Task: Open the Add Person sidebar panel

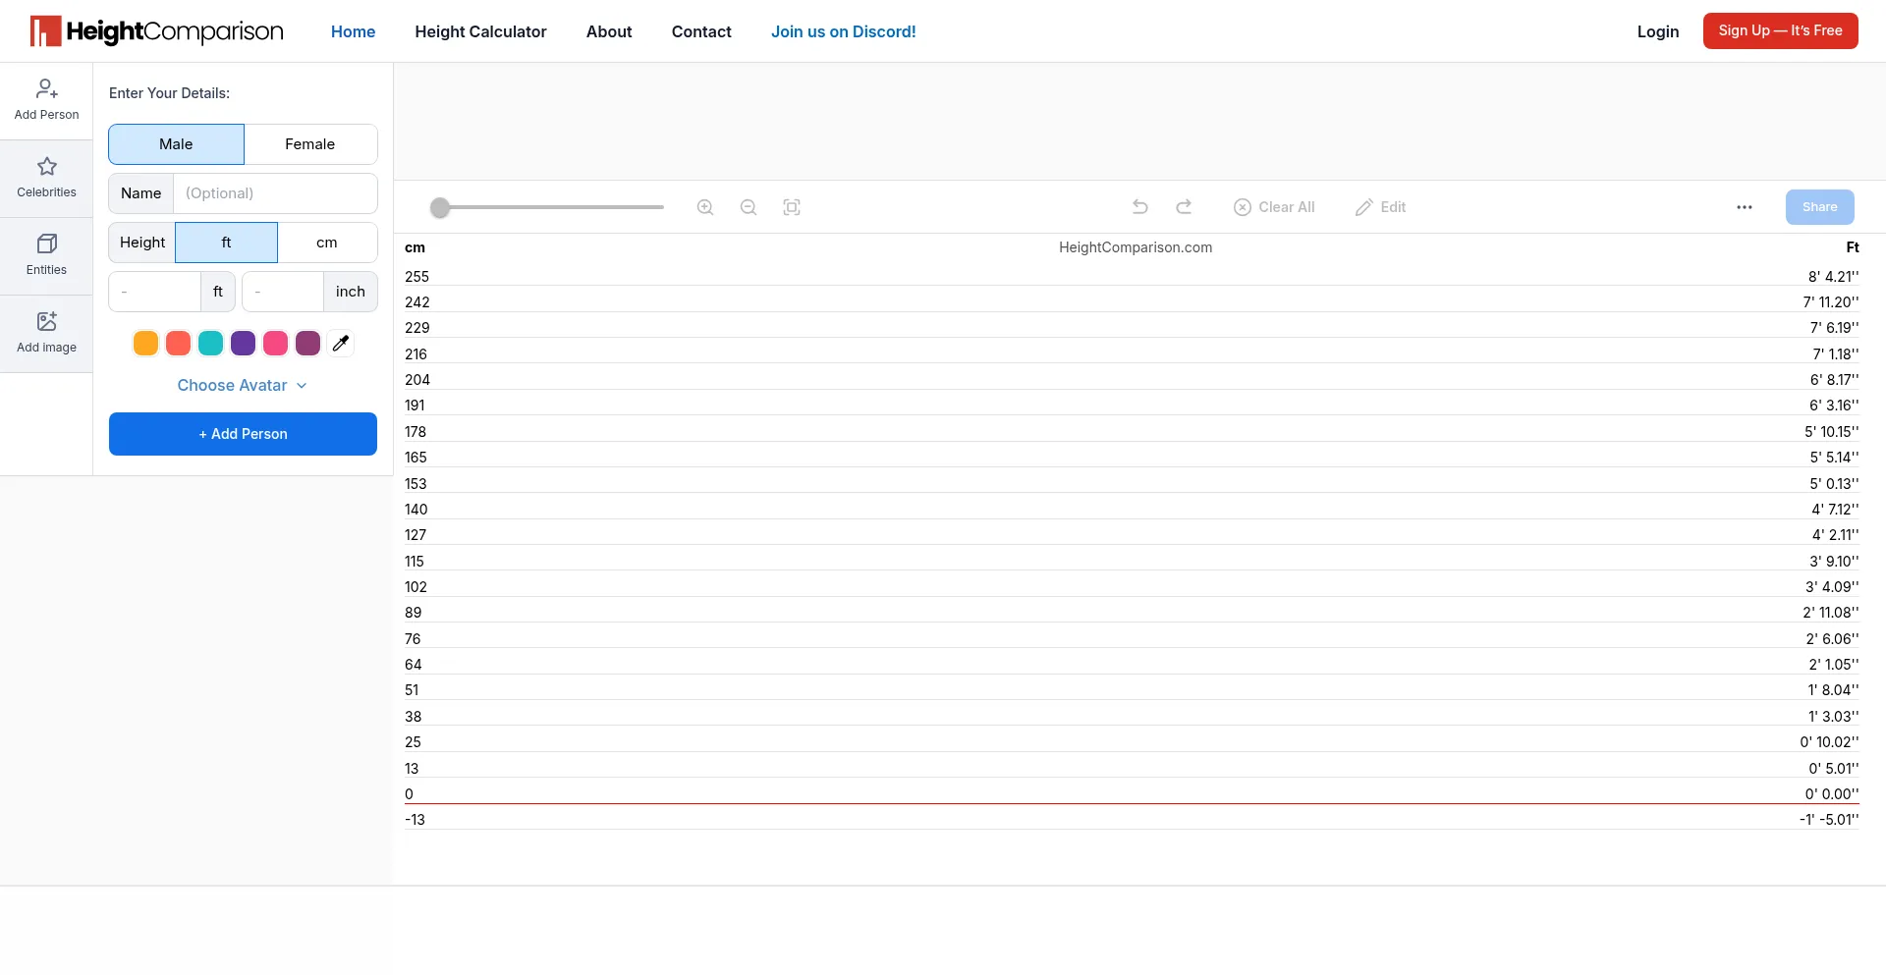Action: [46, 101]
